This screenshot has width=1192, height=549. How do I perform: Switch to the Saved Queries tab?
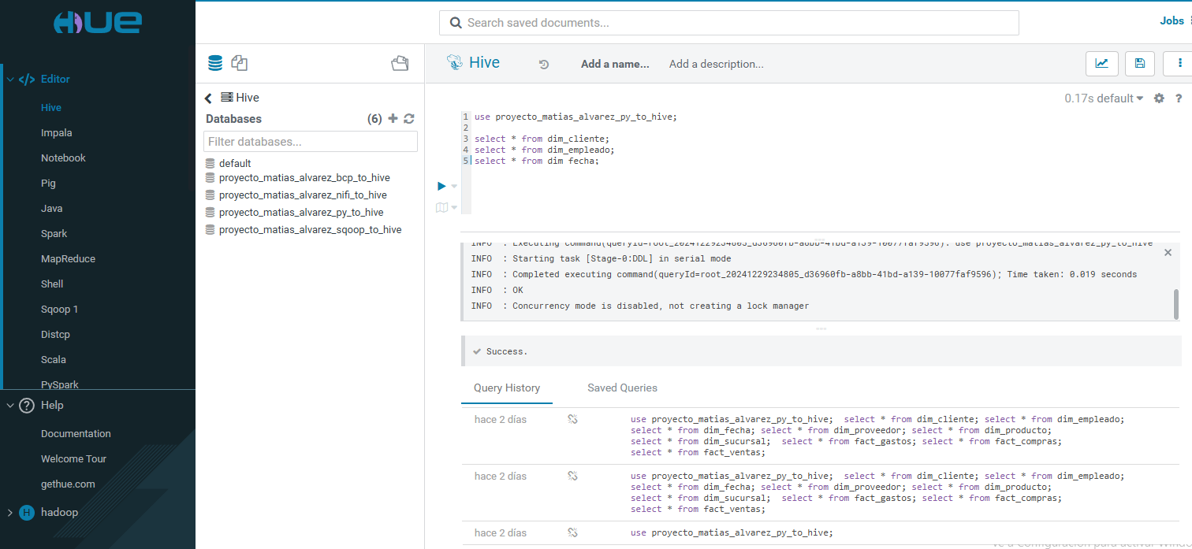(622, 388)
